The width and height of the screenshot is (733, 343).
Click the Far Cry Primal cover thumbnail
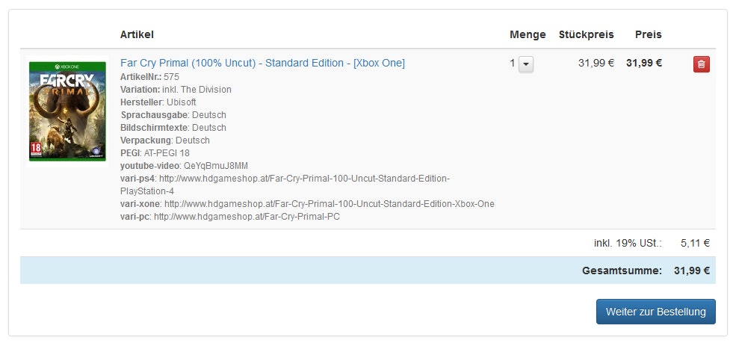67,111
